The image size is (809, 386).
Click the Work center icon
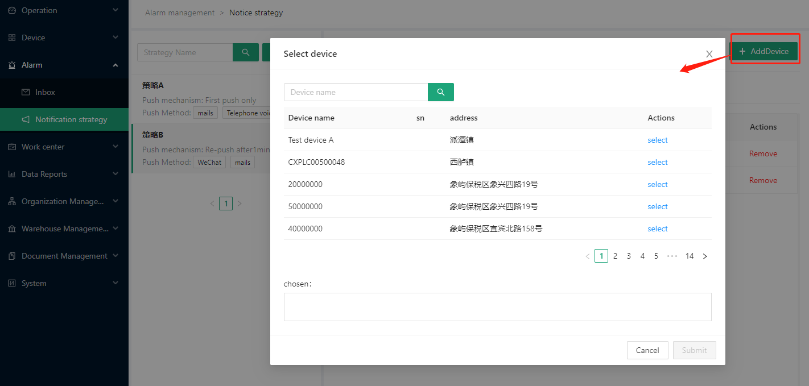pyautogui.click(x=12, y=147)
